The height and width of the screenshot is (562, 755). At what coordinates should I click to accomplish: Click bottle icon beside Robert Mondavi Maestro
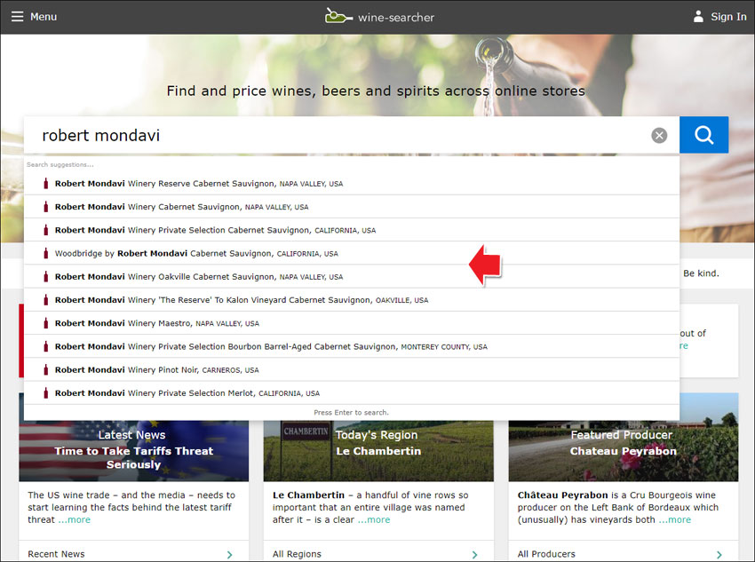click(x=45, y=323)
